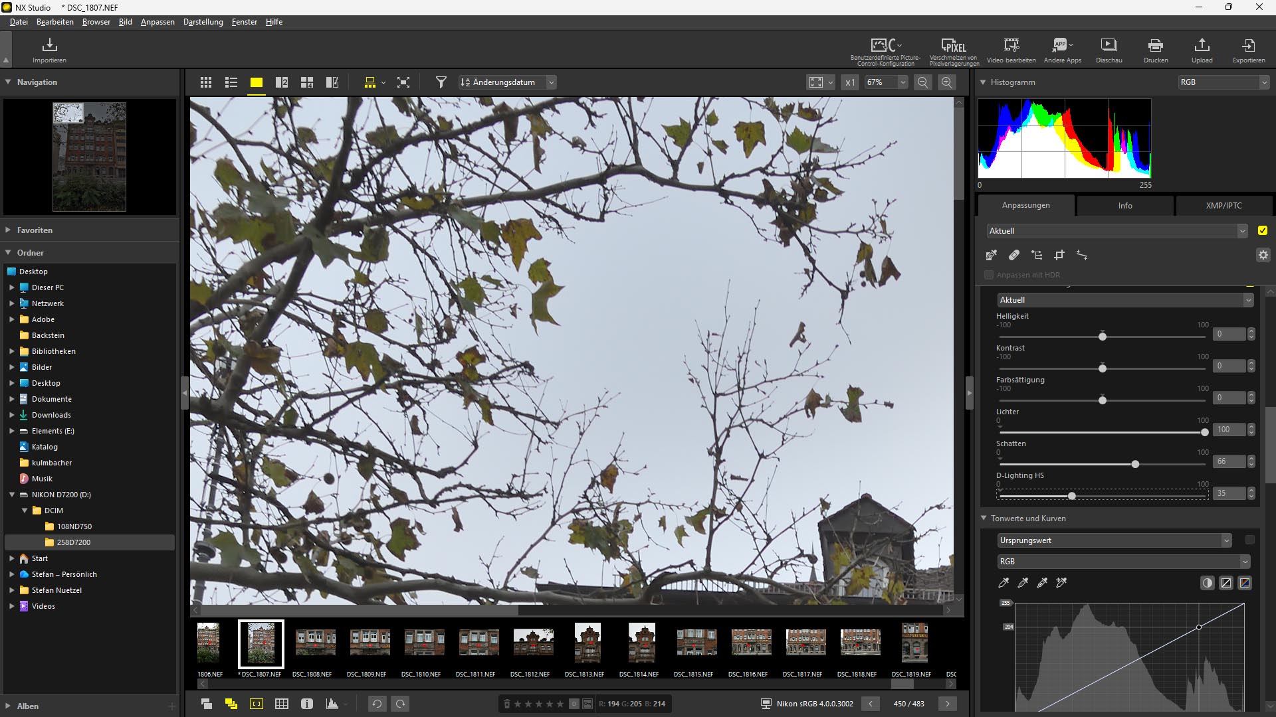Enable the Tonwerte und Kurven checkbox

point(1249,540)
